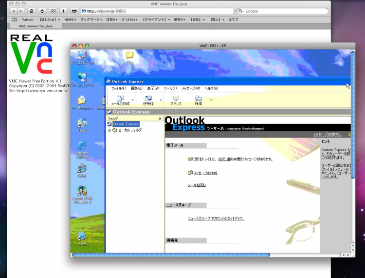Viewport: 365px width, 278px height.
Task: Click 送受信 send/receive toolbar button
Action: [x=148, y=100]
